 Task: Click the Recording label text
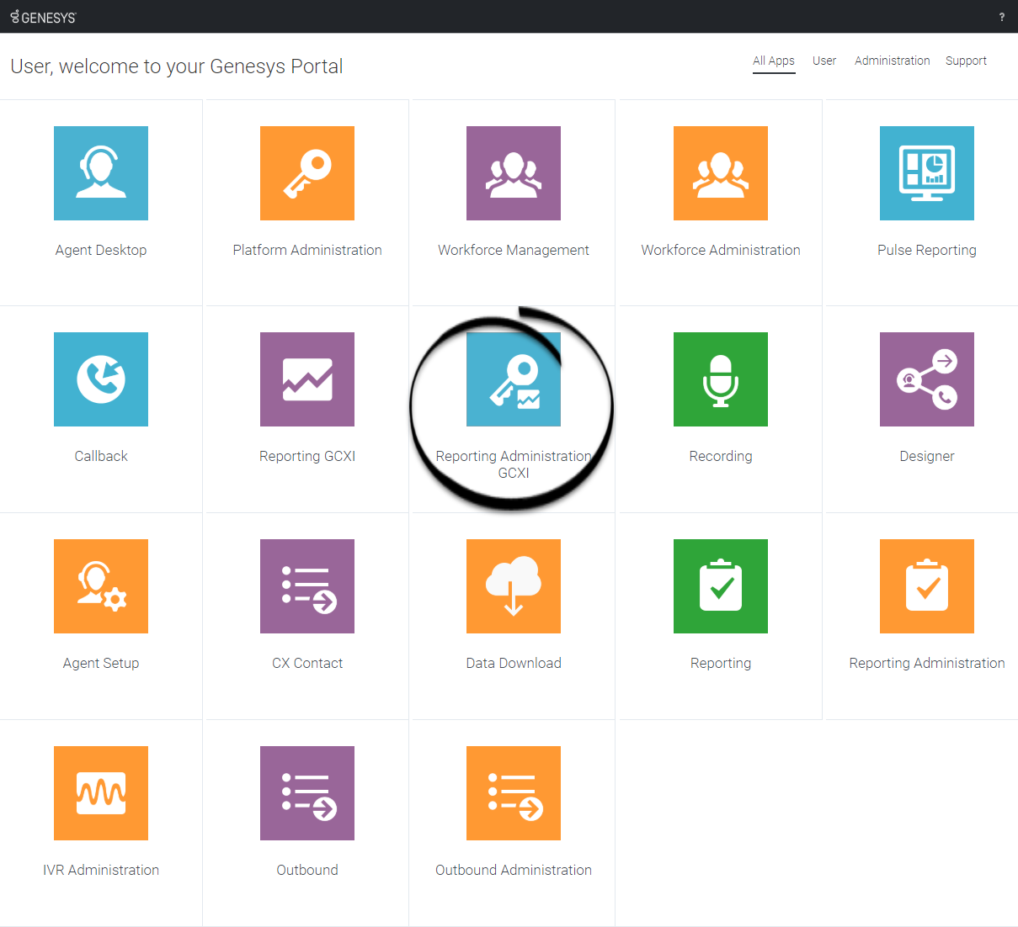pyautogui.click(x=721, y=456)
